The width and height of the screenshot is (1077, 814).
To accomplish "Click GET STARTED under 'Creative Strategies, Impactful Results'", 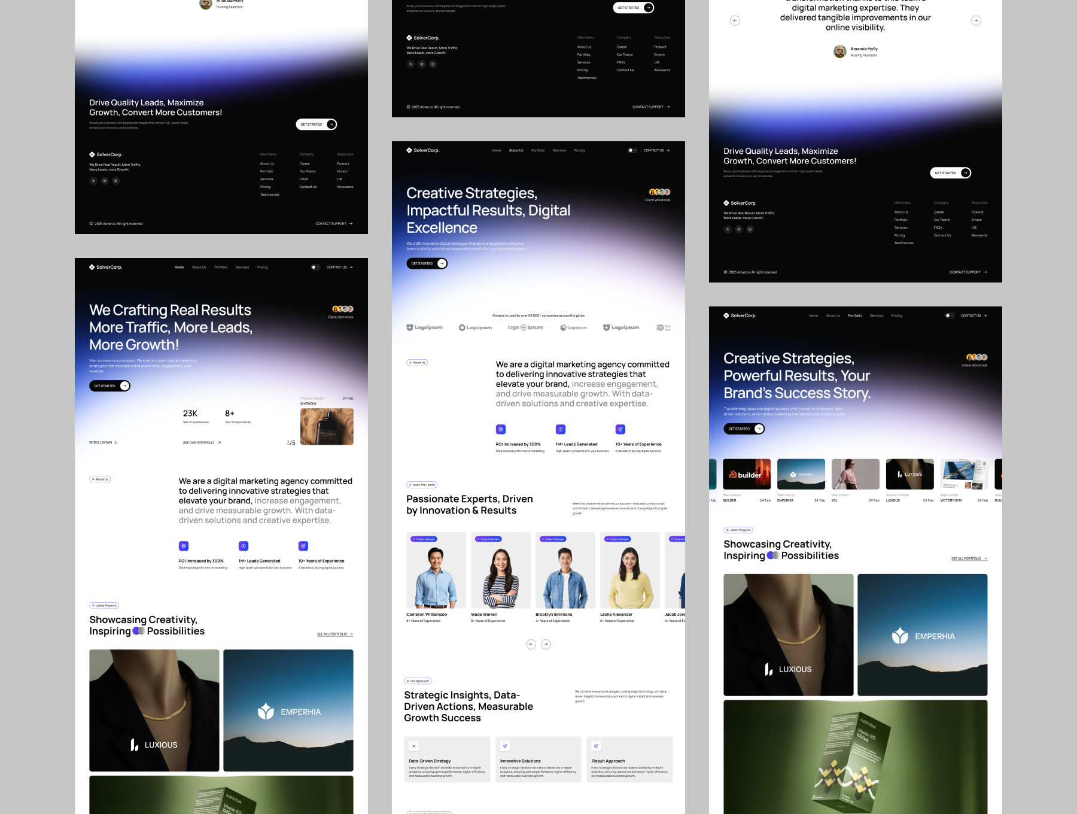I will coord(427,264).
